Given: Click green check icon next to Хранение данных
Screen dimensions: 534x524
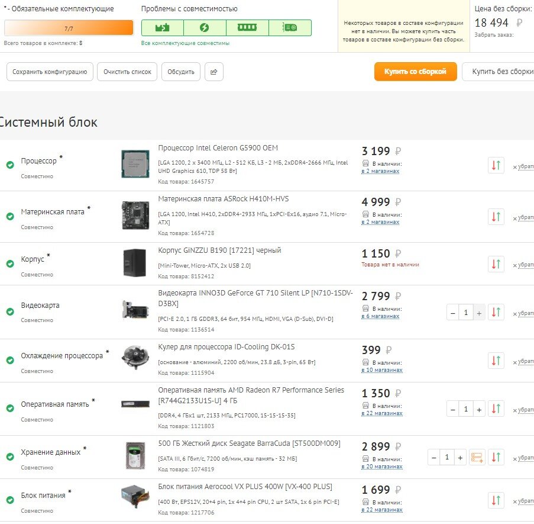Looking at the screenshot, I should tap(10, 457).
